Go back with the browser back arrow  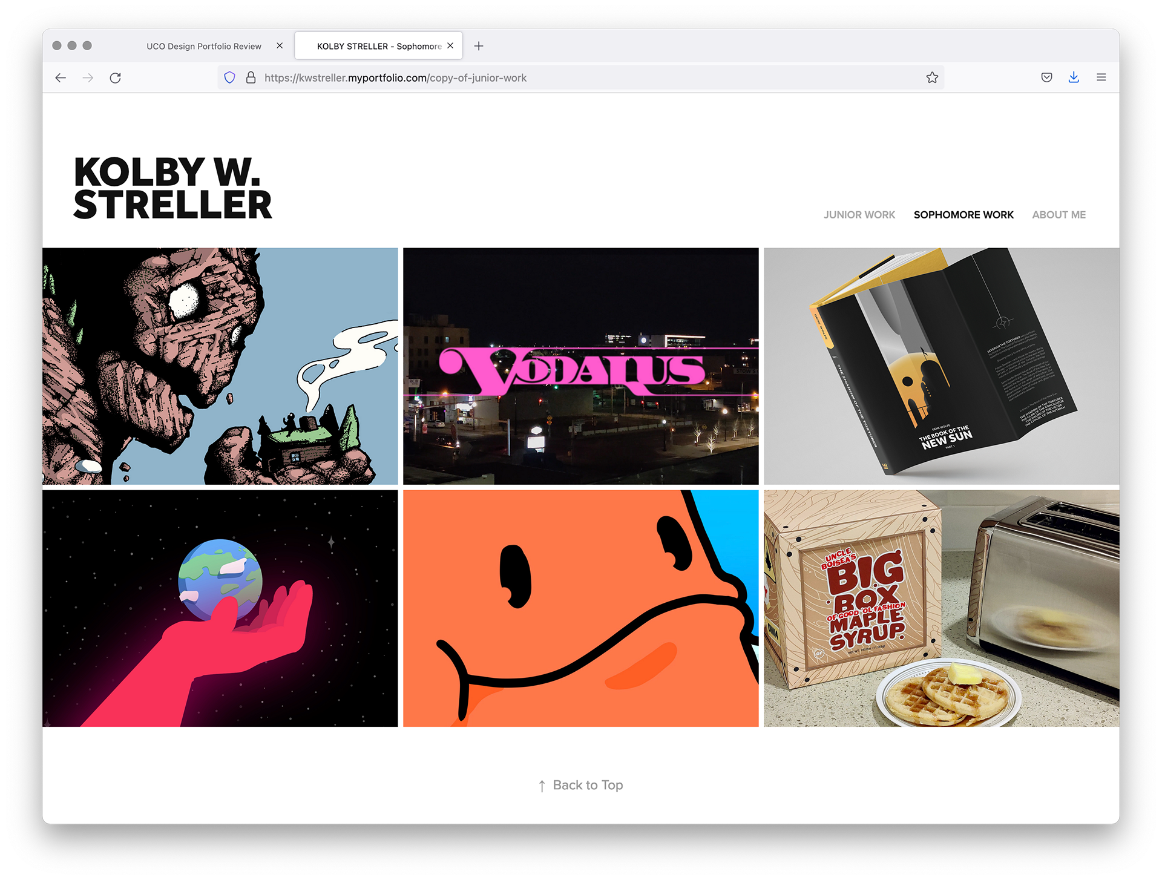click(x=61, y=77)
